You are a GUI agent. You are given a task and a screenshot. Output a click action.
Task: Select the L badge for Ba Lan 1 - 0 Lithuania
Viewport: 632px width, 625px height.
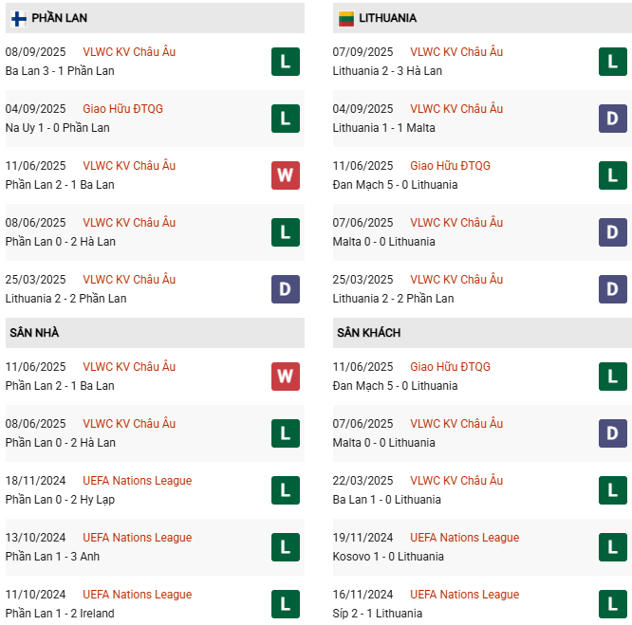point(613,490)
